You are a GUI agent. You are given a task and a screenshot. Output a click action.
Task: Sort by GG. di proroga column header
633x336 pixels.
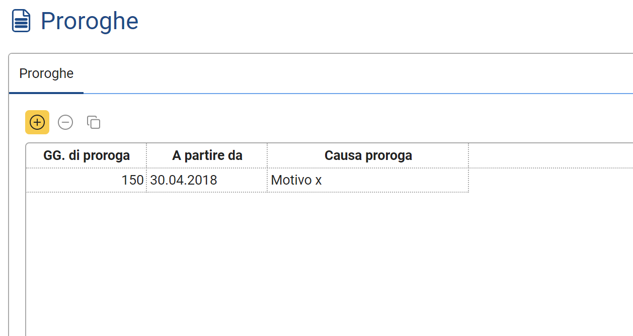87,156
